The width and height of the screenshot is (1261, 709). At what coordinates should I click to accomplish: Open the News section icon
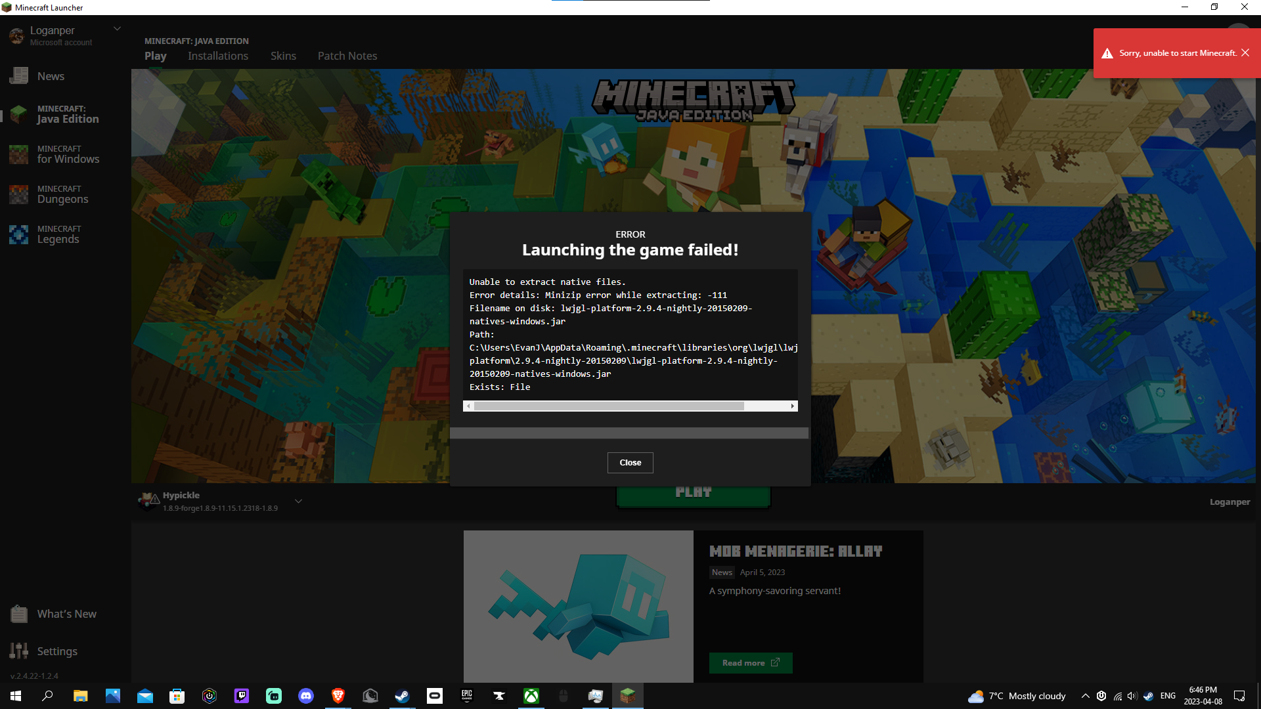pyautogui.click(x=19, y=76)
